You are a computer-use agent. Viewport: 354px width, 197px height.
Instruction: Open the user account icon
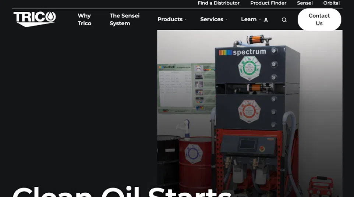(266, 20)
